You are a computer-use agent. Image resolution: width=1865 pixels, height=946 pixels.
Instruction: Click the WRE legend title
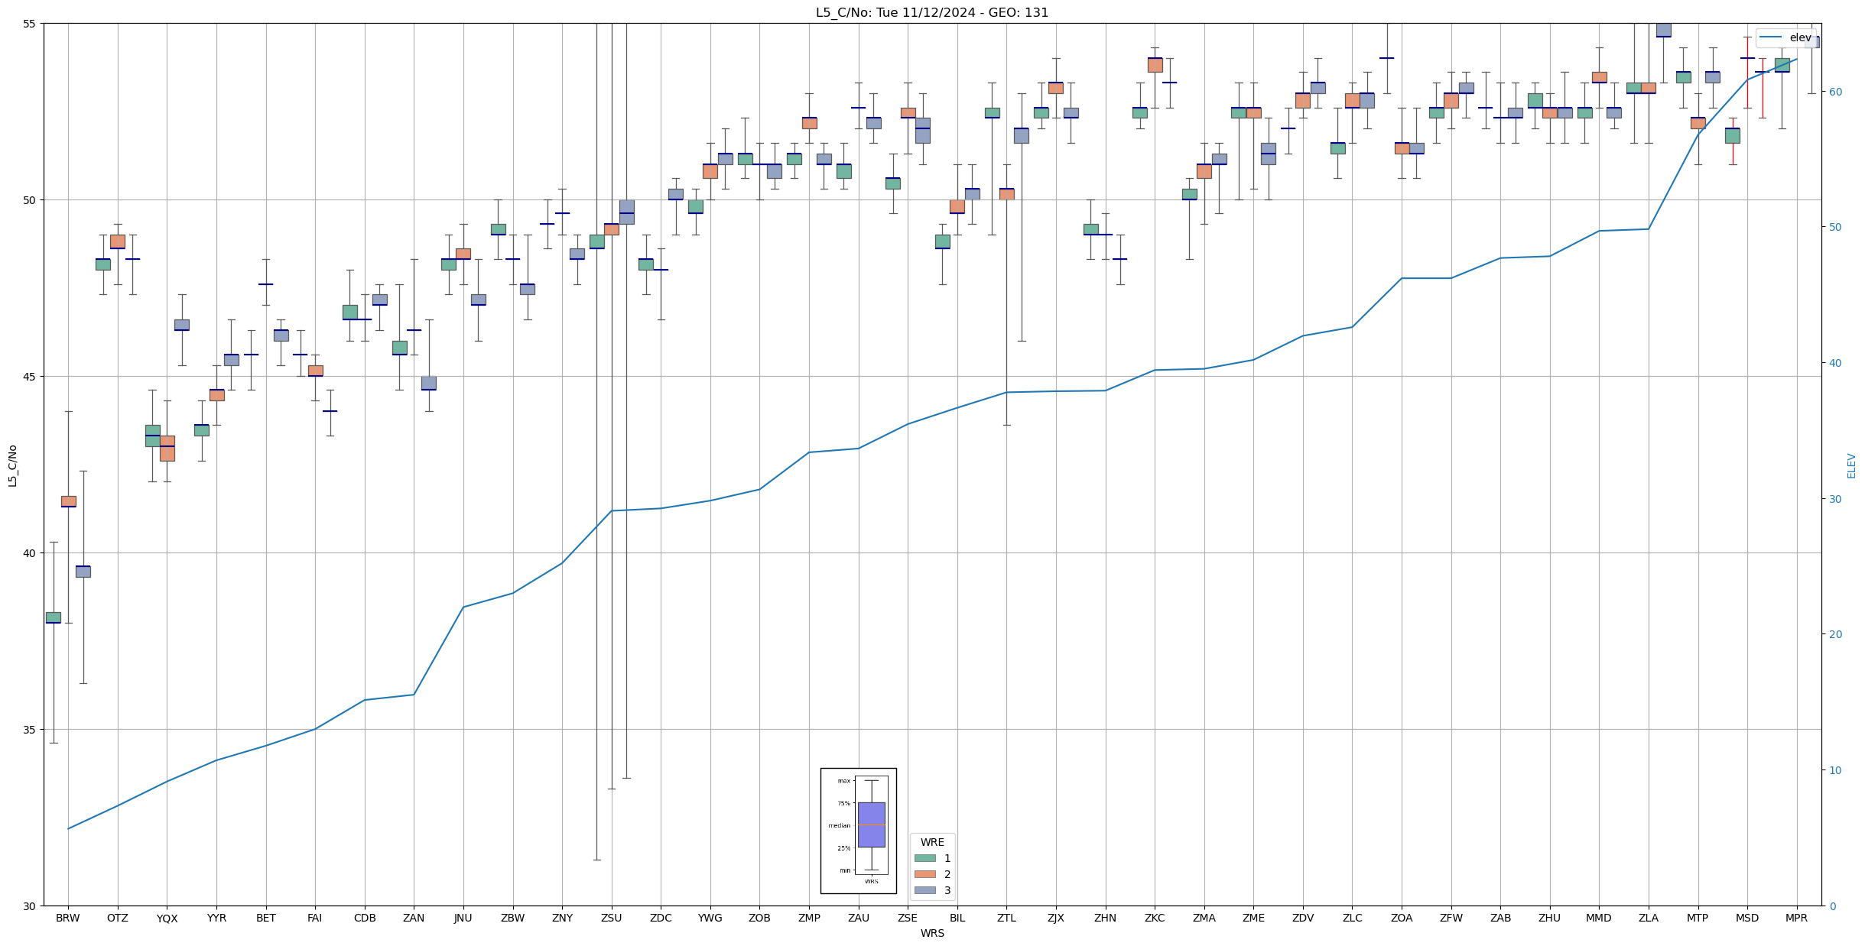point(931,842)
